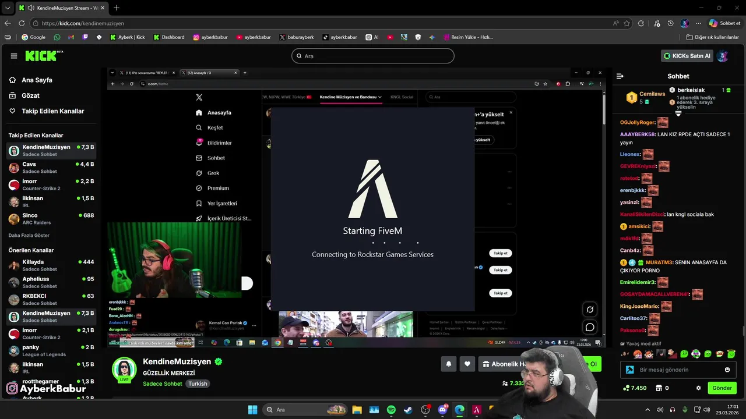Click the notification bell button
Image resolution: width=746 pixels, height=419 pixels.
tap(449, 364)
